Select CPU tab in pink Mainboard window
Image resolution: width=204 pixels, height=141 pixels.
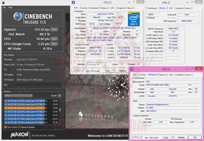(135, 75)
